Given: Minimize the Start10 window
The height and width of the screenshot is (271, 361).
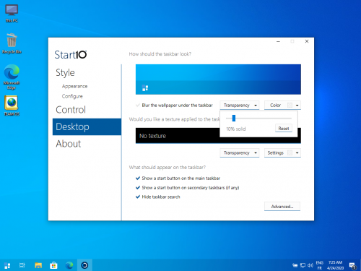Looking at the screenshot, I should click(278, 41).
